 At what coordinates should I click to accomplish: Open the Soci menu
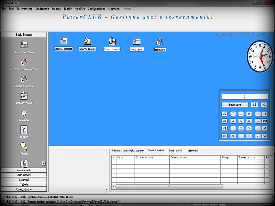point(11,9)
